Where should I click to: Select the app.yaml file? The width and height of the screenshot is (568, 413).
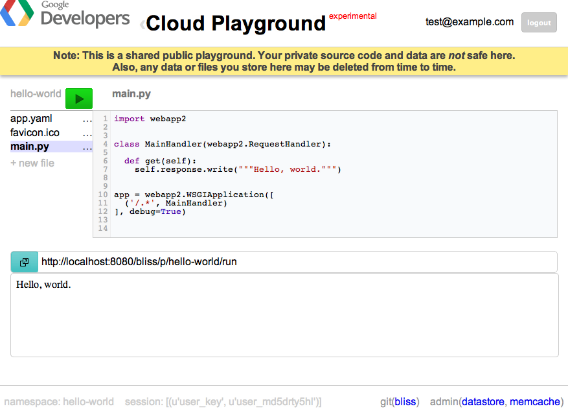point(31,119)
